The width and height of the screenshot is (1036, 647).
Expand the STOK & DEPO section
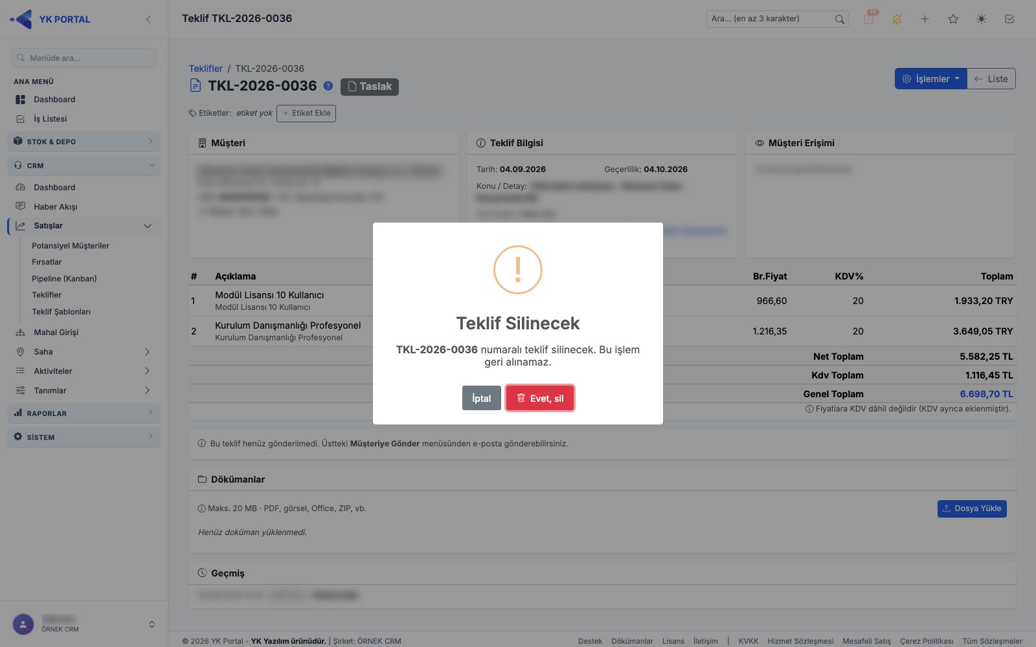[x=84, y=142]
